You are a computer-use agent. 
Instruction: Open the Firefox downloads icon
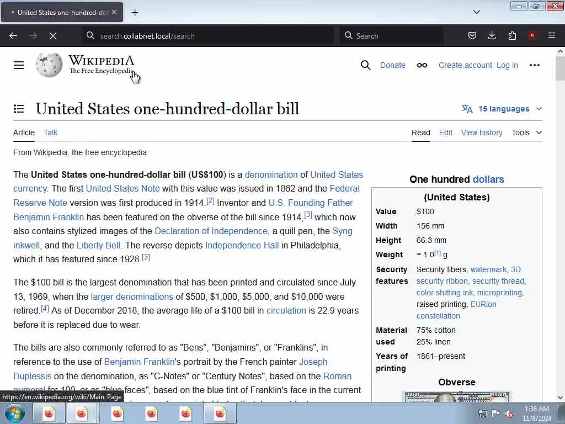(x=492, y=35)
